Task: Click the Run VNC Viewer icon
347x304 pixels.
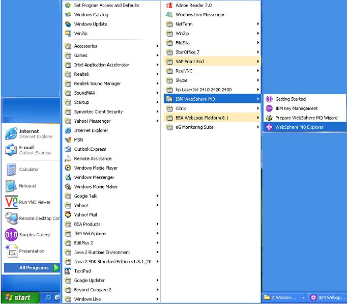Action: tap(11, 202)
